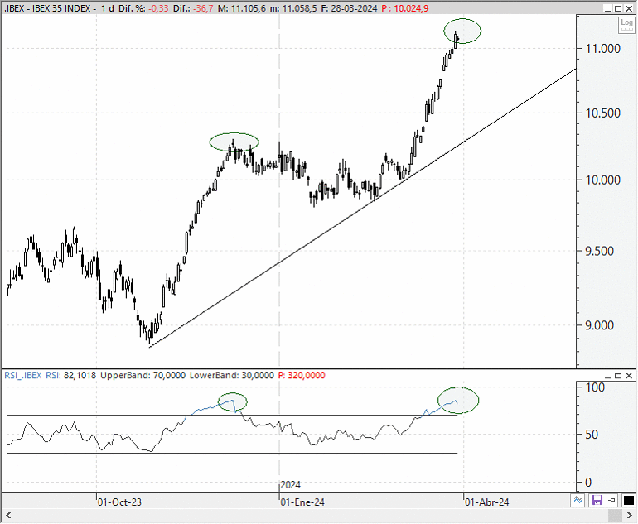Toggle the Log scale button
This screenshot has width=638, height=524.
626,25
